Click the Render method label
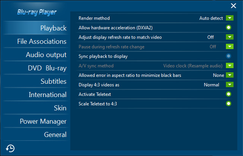Image resolution: width=243 pixels, height=156 pixels. 94,18
